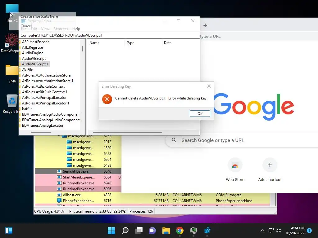Open File Explorer from taskbar
This screenshot has height=238, width=318.
tap(166, 231)
